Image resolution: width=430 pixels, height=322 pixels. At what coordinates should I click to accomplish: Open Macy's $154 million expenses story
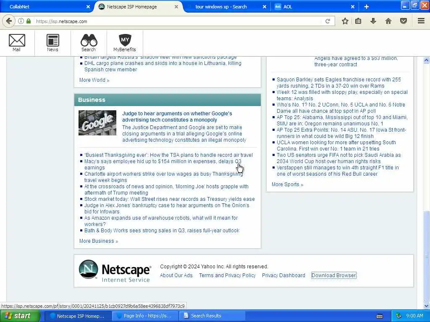(163, 164)
